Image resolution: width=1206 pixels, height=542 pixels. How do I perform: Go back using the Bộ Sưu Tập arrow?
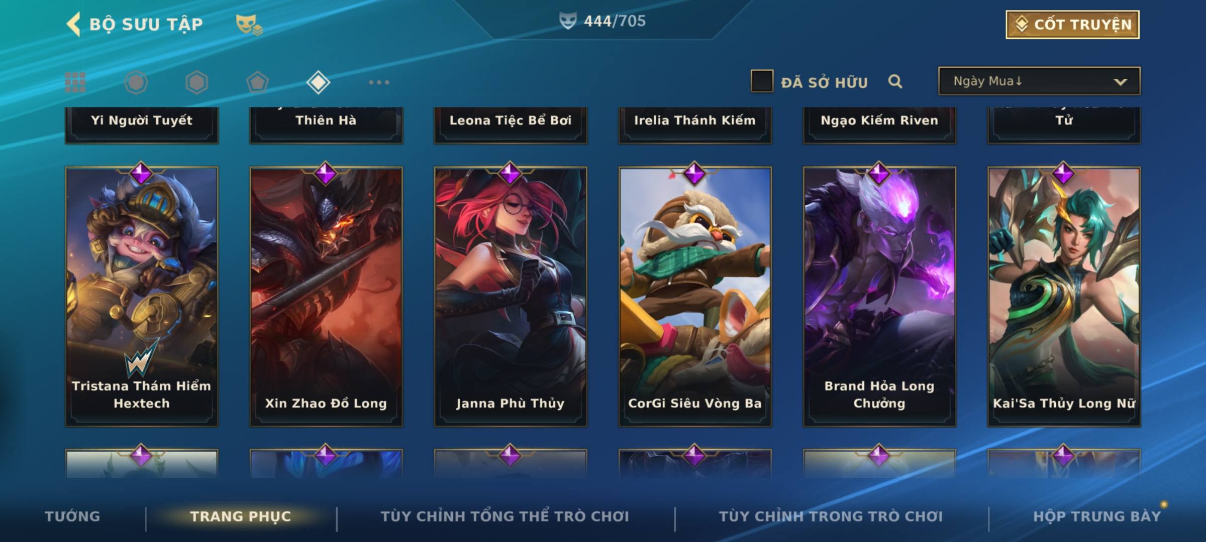(73, 25)
